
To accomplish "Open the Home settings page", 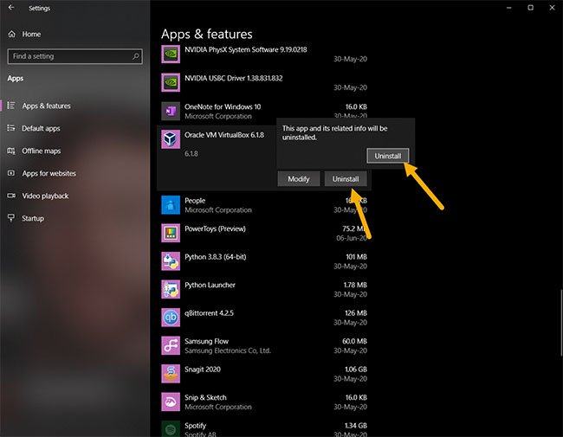I will pyautogui.click(x=31, y=34).
